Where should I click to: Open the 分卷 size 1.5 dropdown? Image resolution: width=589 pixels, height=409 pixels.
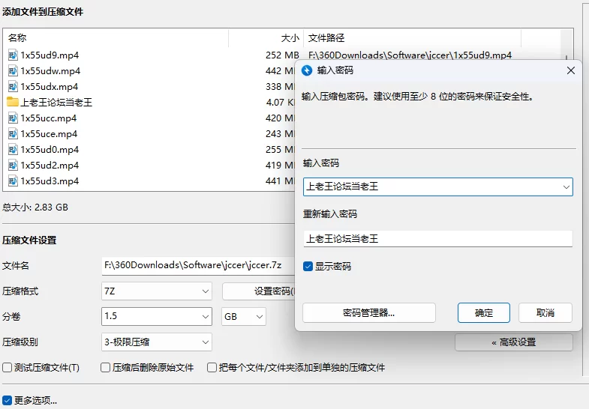[x=157, y=316]
